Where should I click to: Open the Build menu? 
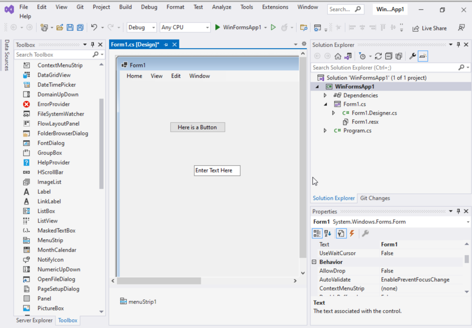click(x=125, y=7)
